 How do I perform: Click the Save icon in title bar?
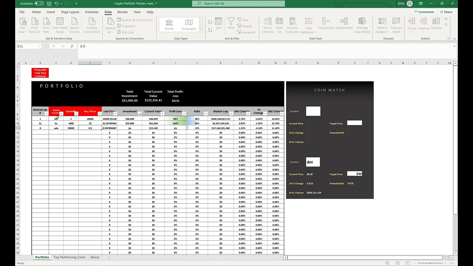(49, 3)
